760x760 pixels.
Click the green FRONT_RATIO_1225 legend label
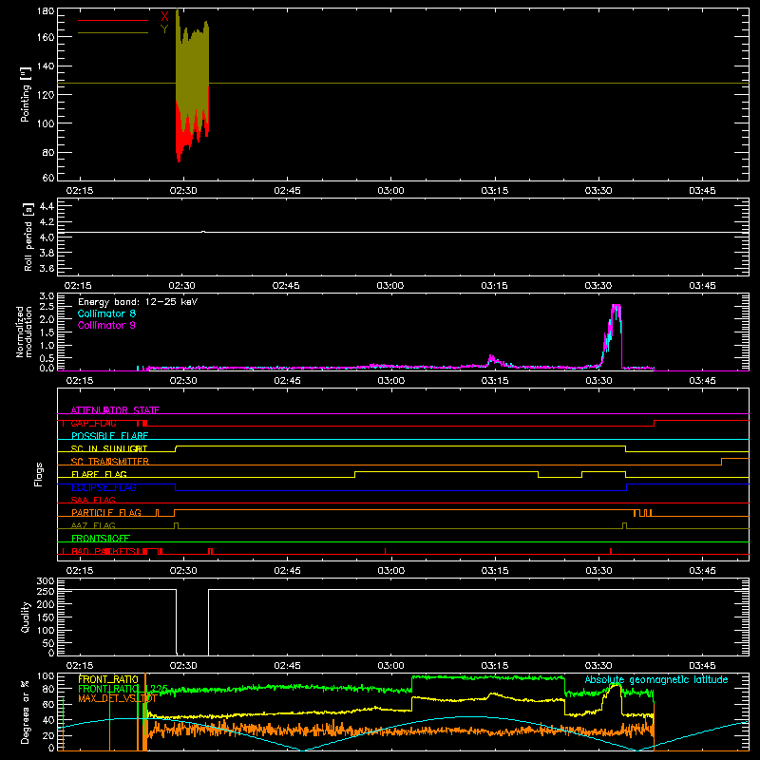coord(123,689)
